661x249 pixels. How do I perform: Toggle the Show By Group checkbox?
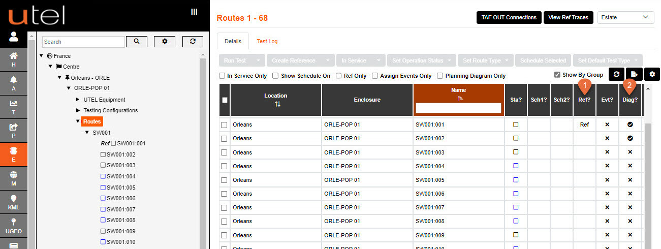tap(557, 75)
